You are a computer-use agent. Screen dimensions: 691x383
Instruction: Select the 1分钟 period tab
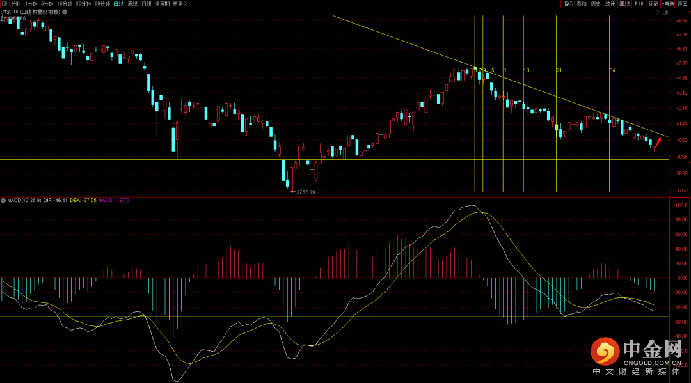pyautogui.click(x=31, y=4)
